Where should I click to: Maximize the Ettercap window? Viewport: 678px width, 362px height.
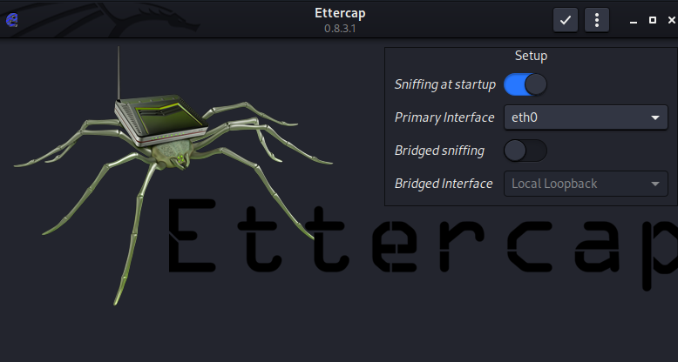(x=653, y=20)
